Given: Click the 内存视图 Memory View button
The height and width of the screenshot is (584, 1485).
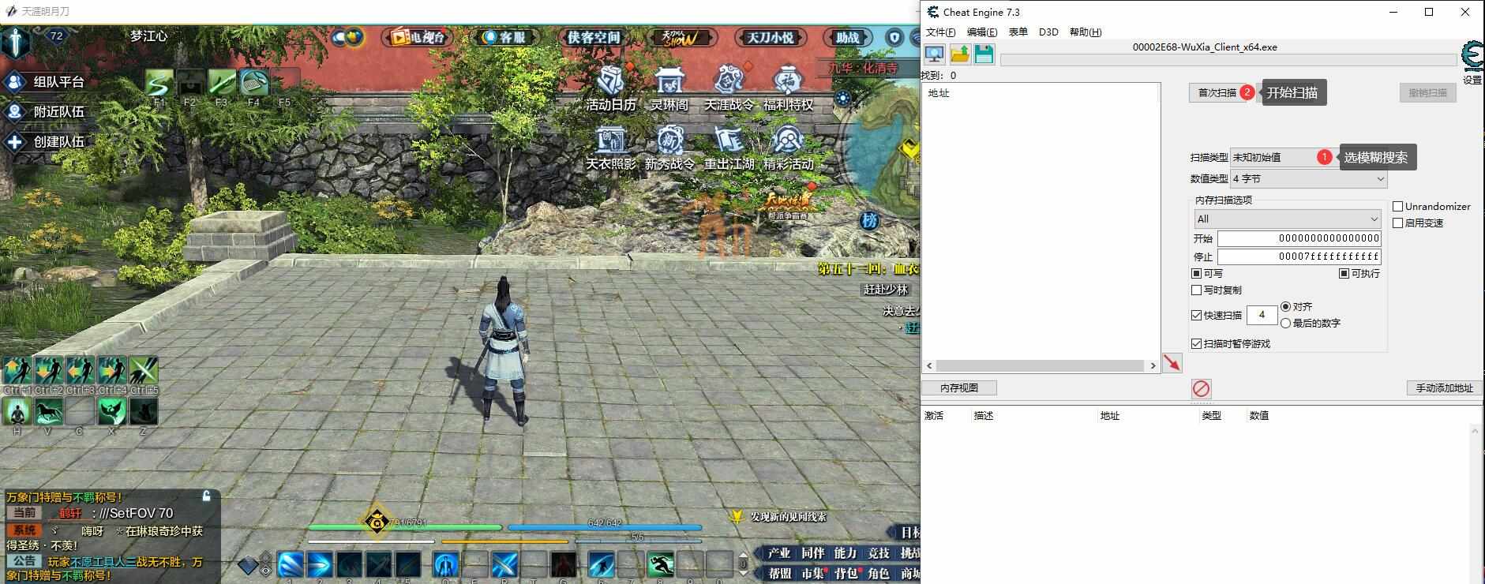Looking at the screenshot, I should [x=959, y=388].
